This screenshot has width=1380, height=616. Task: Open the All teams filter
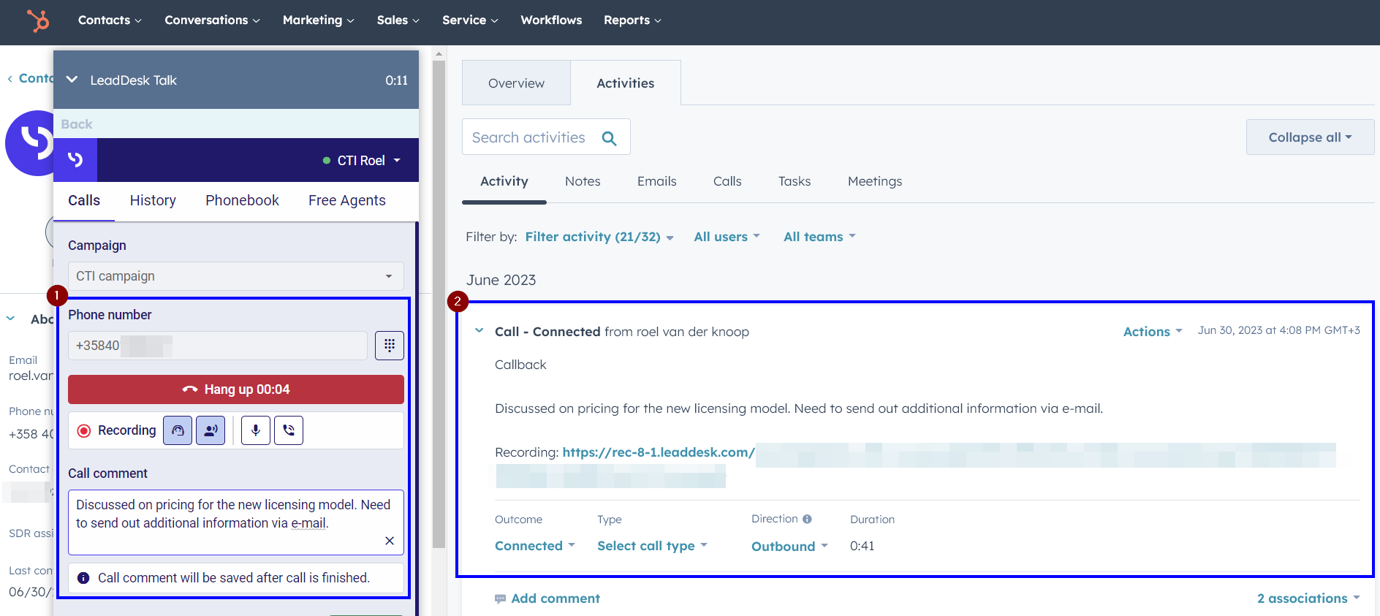819,237
